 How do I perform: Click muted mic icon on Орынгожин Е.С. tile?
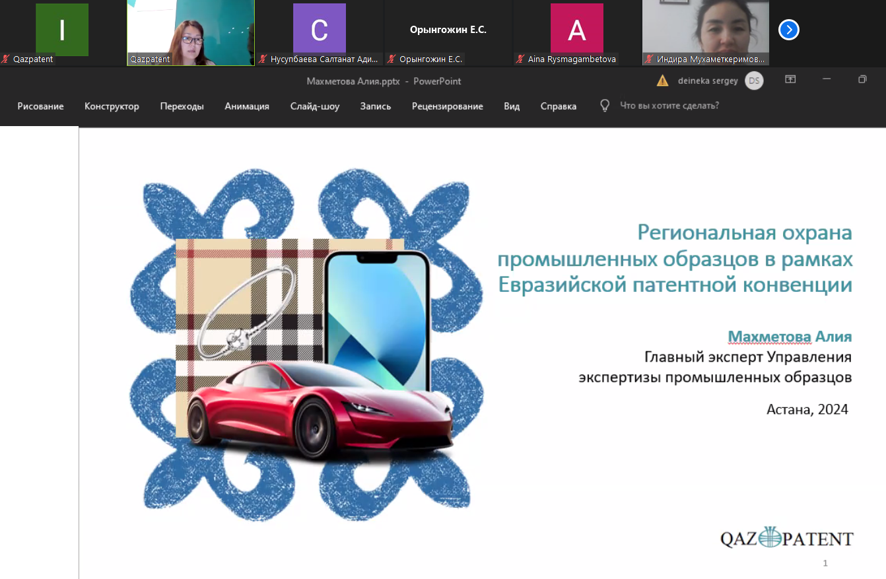392,59
